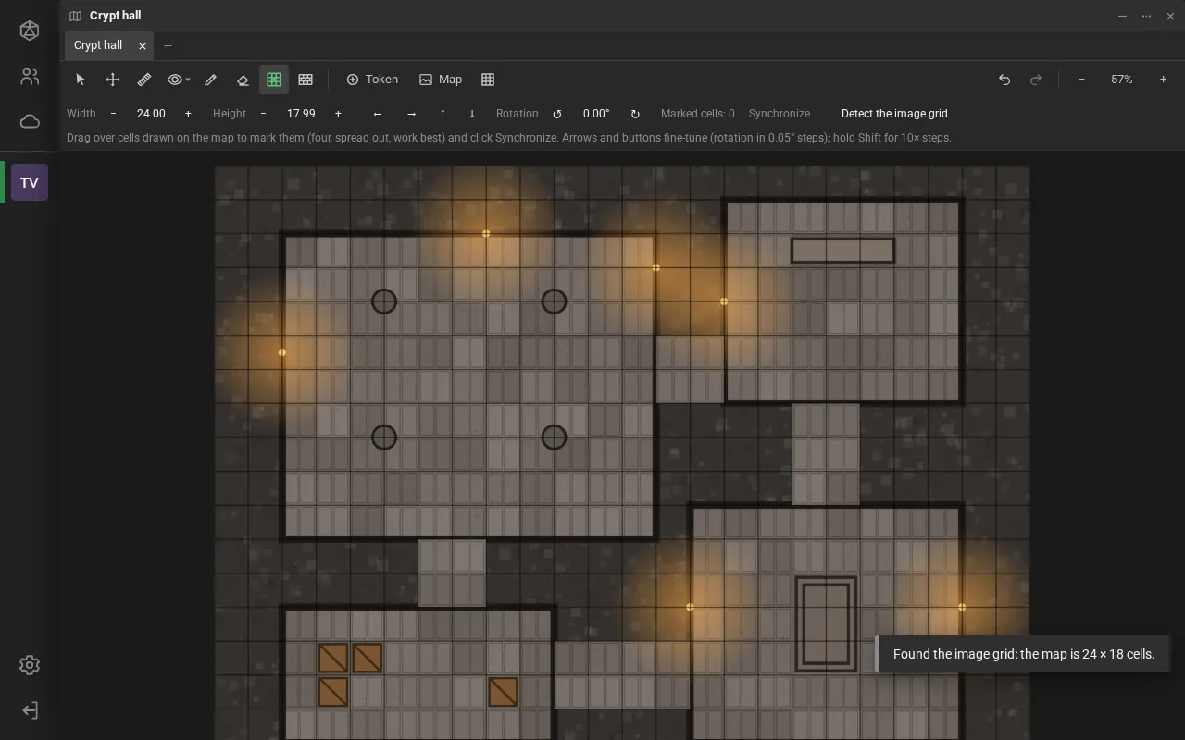The width and height of the screenshot is (1185, 740).
Task: Open the TV view in sidebar
Action: [x=30, y=182]
